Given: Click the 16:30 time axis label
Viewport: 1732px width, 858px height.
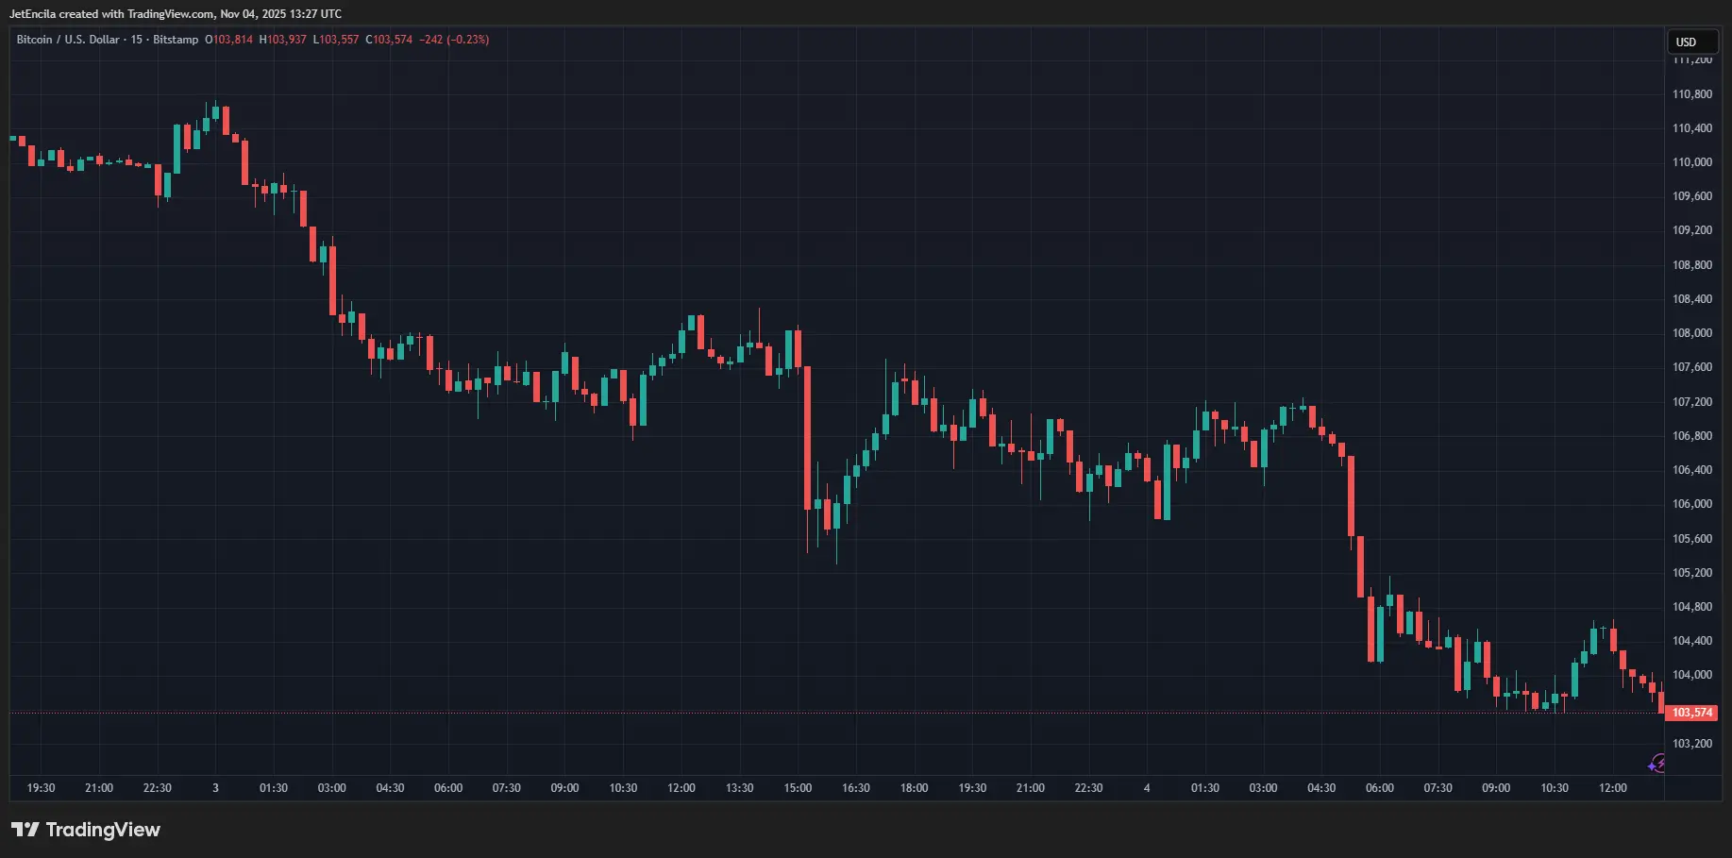Looking at the screenshot, I should (x=856, y=788).
